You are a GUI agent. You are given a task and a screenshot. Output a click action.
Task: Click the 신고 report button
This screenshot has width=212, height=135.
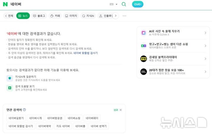point(115,110)
